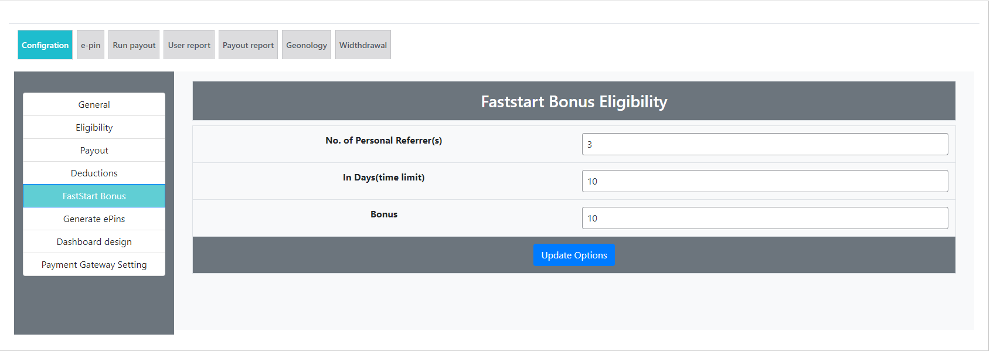
Task: Switch to the e-pin tab
Action: click(90, 45)
